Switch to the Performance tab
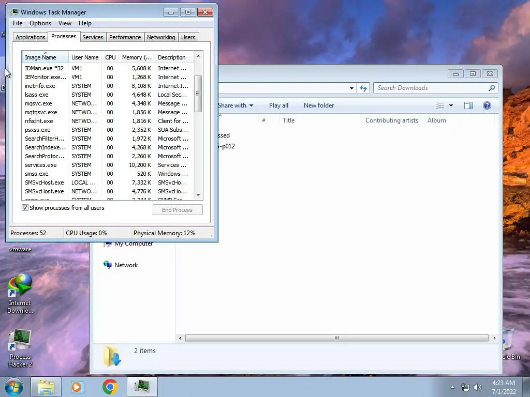Image resolution: width=530 pixels, height=397 pixels. [125, 37]
